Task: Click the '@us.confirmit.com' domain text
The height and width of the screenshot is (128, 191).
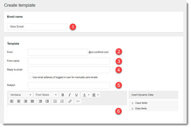Action: pyautogui.click(x=98, y=52)
